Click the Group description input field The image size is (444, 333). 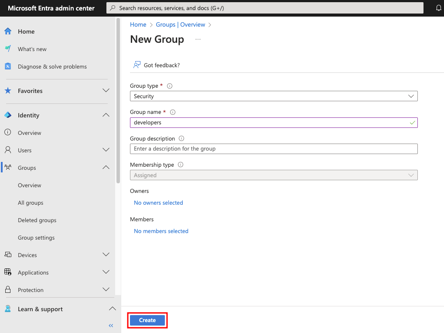[273, 149]
